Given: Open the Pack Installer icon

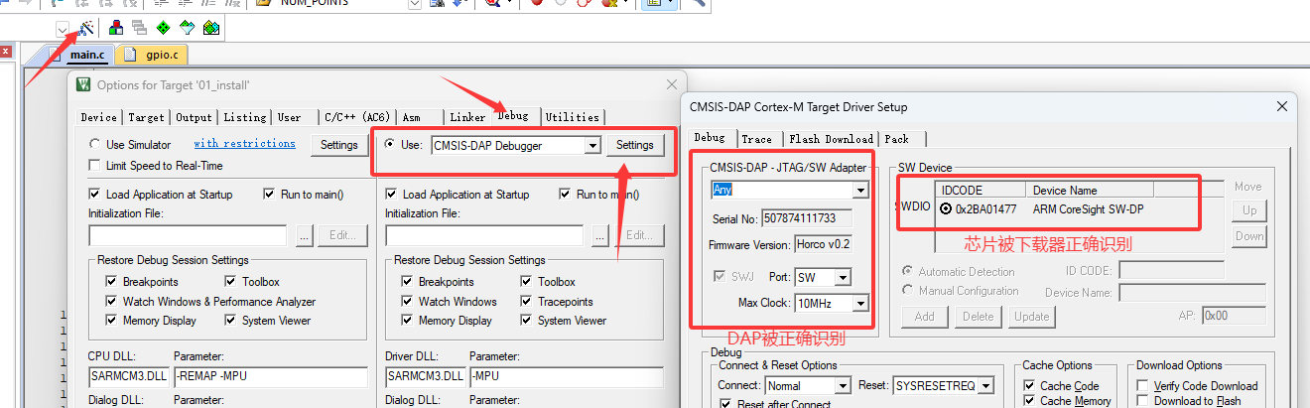Looking at the screenshot, I should (x=211, y=28).
